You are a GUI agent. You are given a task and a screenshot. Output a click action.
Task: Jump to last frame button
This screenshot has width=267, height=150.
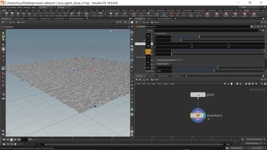click(x=19, y=140)
